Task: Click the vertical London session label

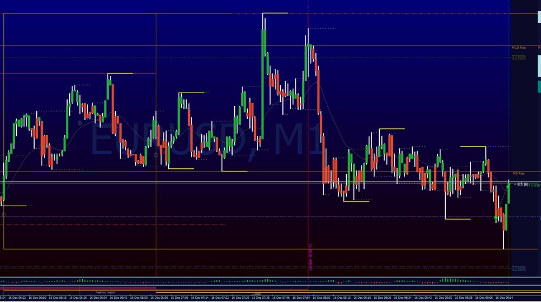Action: 310,258
